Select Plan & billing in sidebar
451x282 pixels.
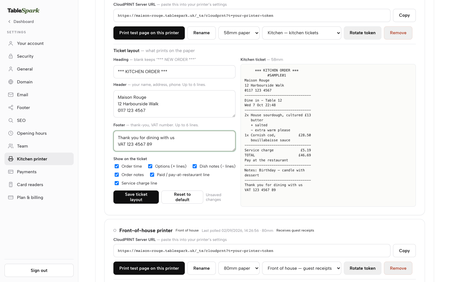(x=39, y=198)
